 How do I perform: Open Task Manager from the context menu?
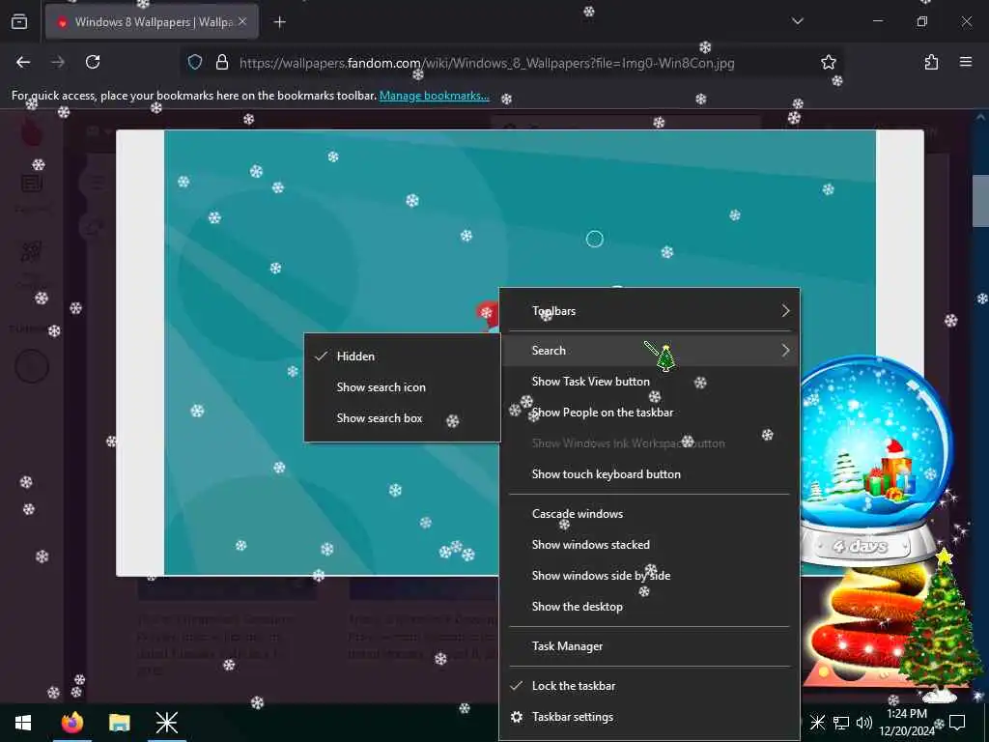650,646
